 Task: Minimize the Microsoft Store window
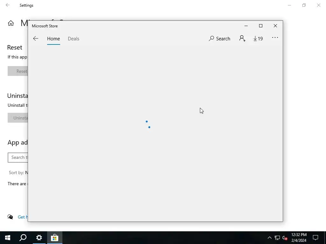246,26
